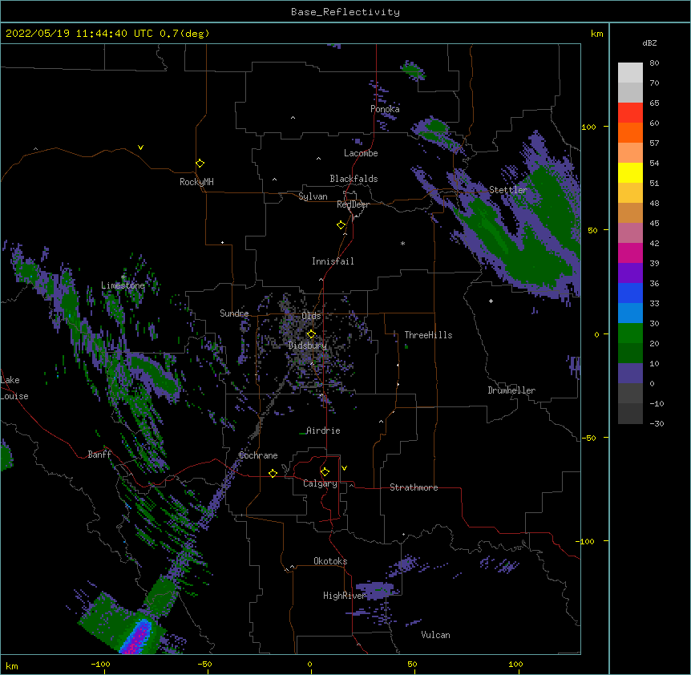The image size is (691, 675).
Task: Click the dBZ legend heading
Action: (x=649, y=42)
